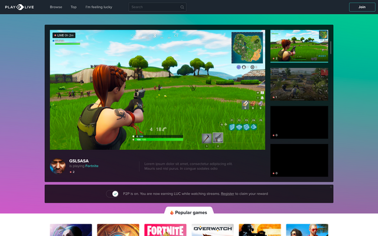Click the flame icon by Popular games
Screen dimensions: 378x236
coord(172,212)
